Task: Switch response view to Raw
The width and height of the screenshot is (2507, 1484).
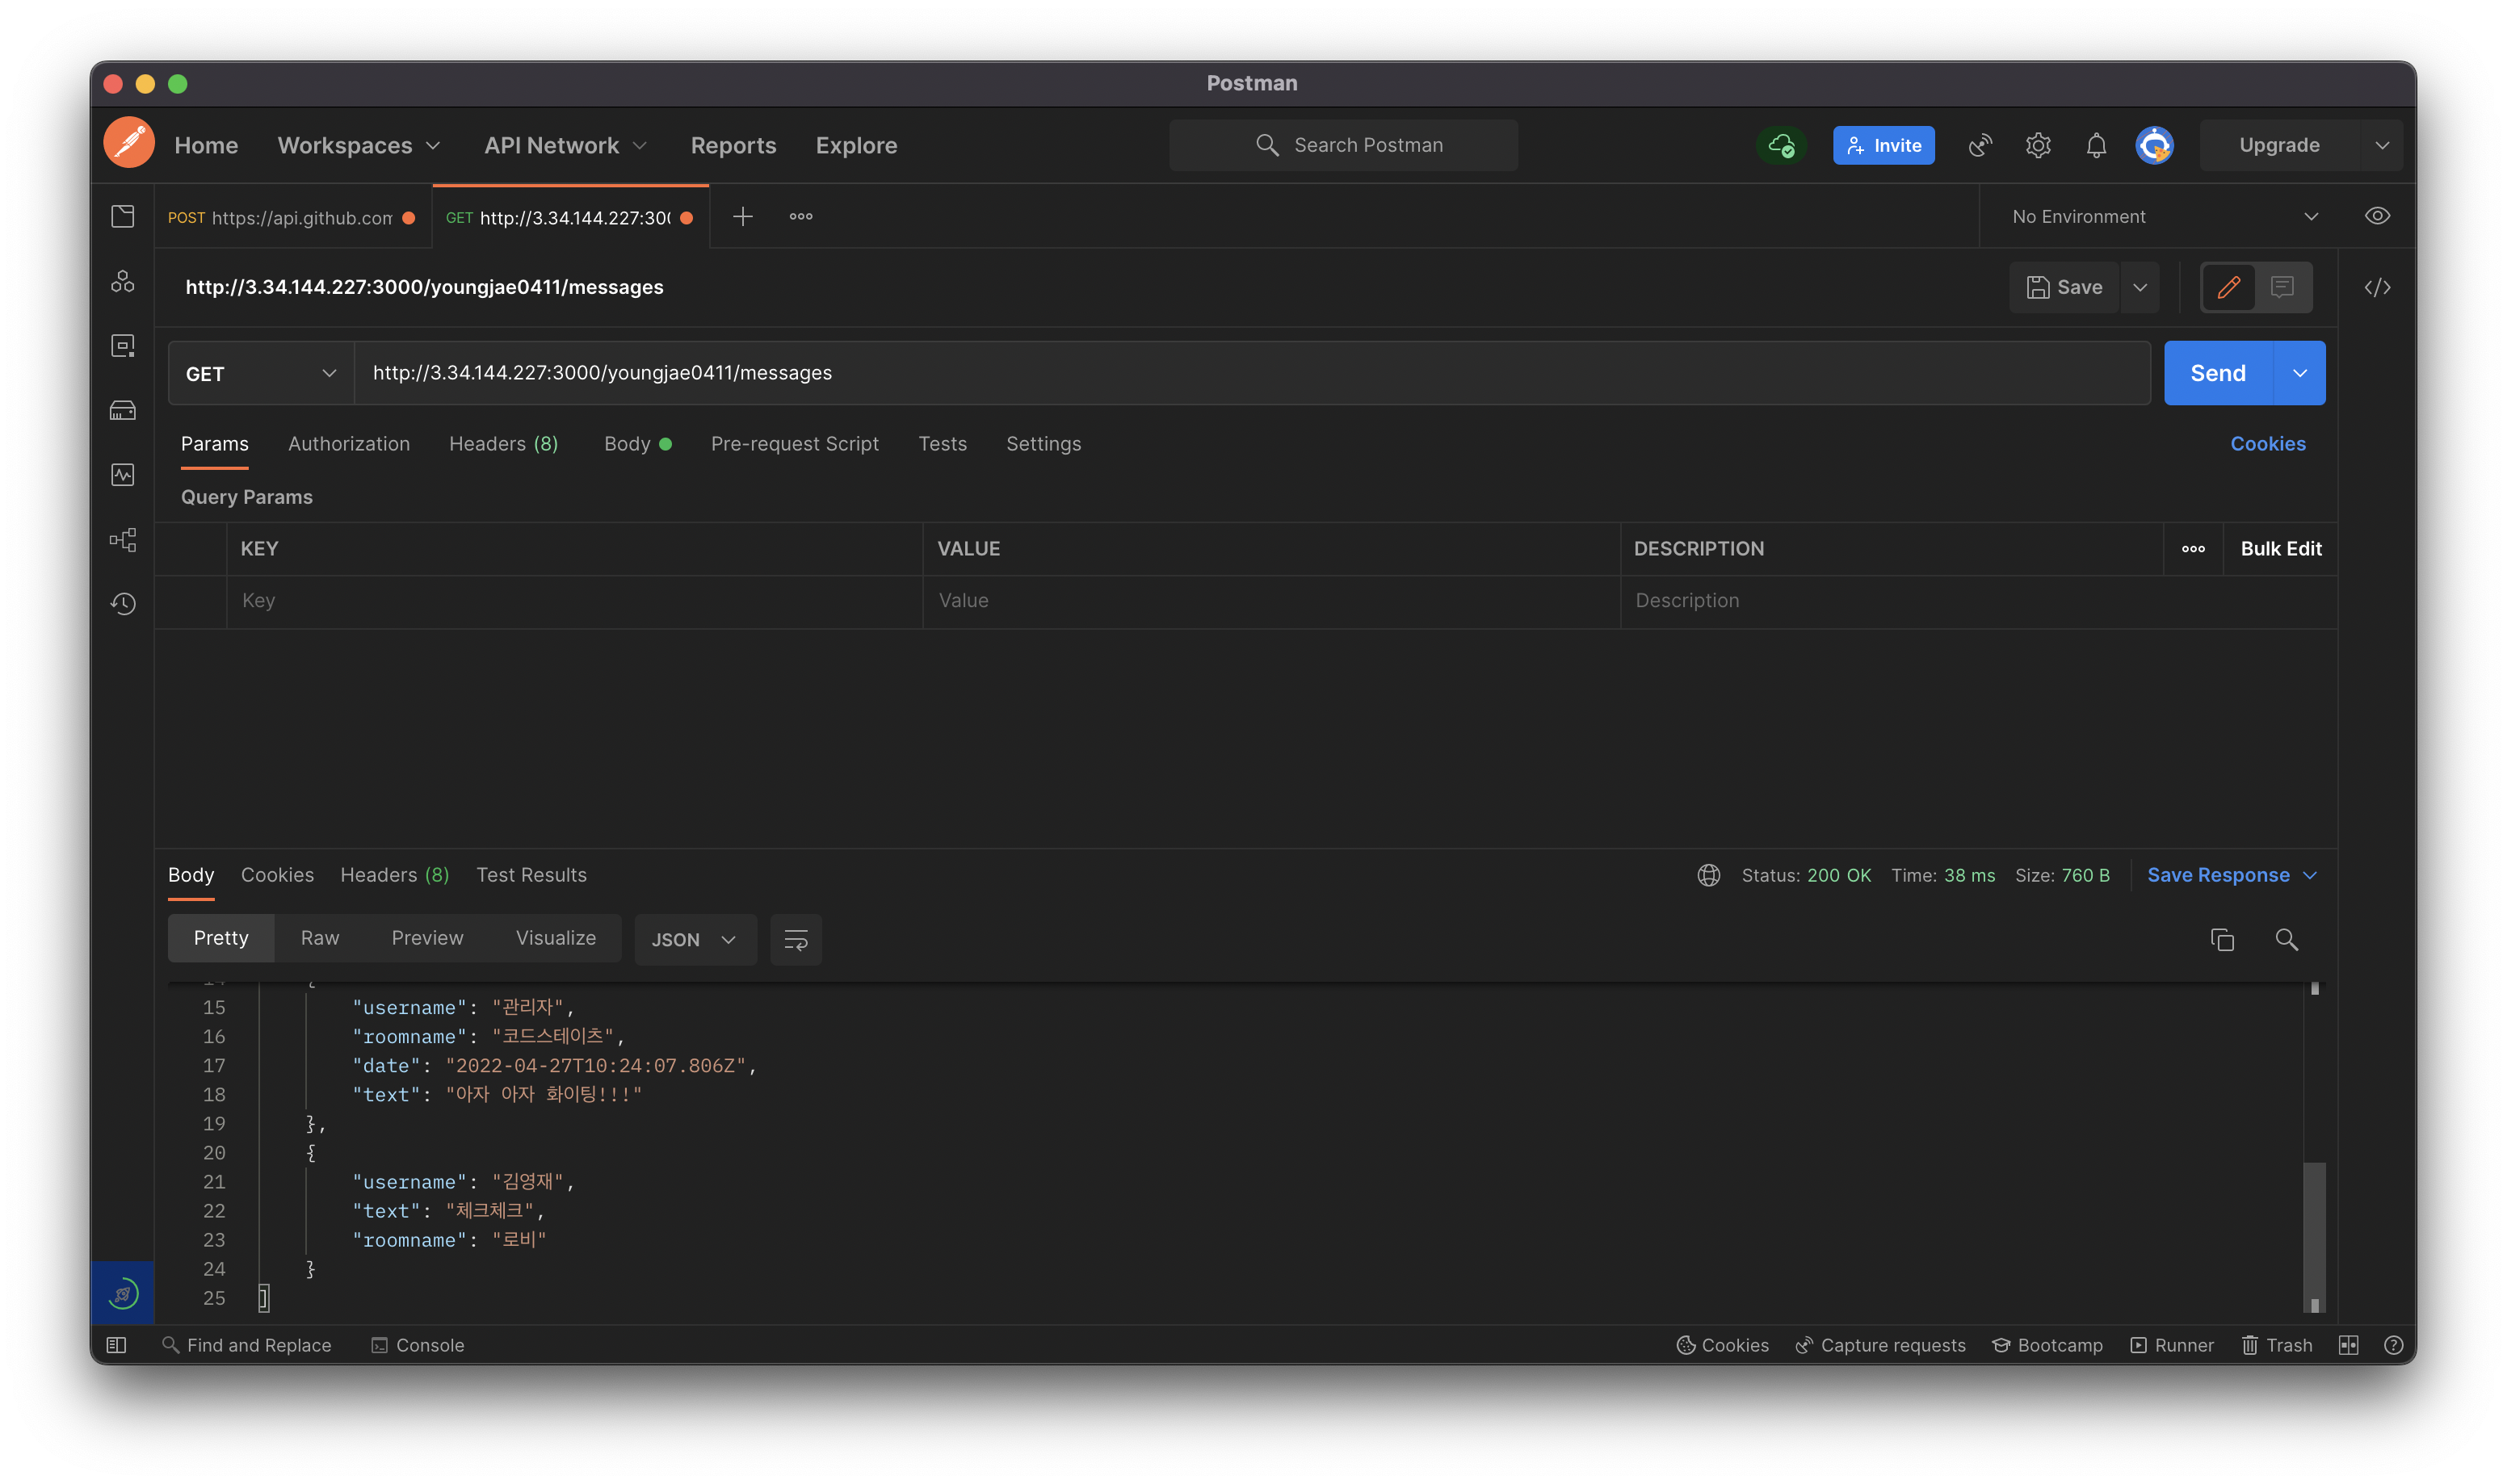Action: (x=320, y=938)
